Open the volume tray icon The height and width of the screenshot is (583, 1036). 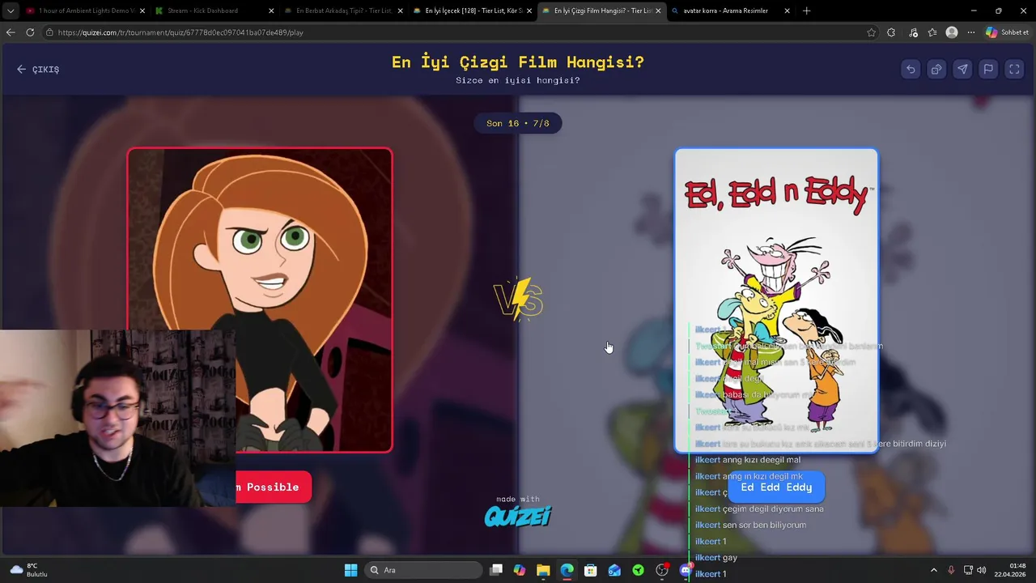[x=982, y=570]
